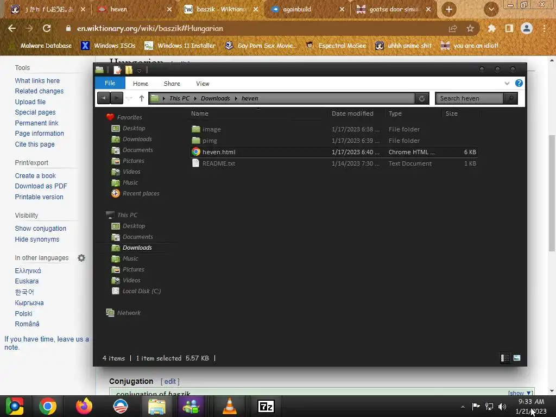Expand the Explorer ribbon chevron
556x417 pixels.
tap(507, 83)
